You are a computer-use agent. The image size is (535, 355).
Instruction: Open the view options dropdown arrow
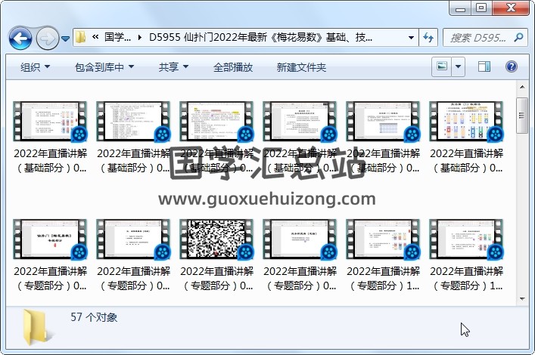tap(459, 67)
